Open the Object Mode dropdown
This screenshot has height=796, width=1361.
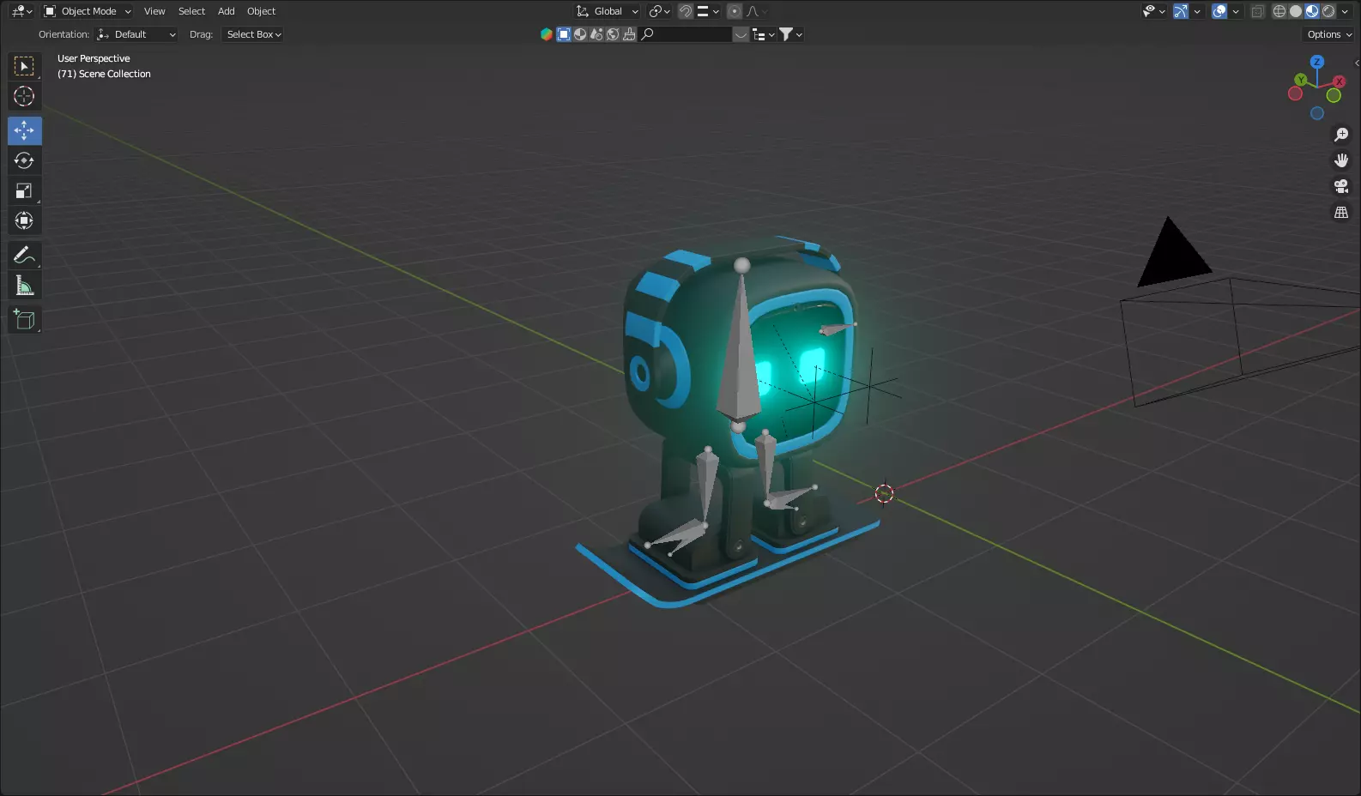88,11
